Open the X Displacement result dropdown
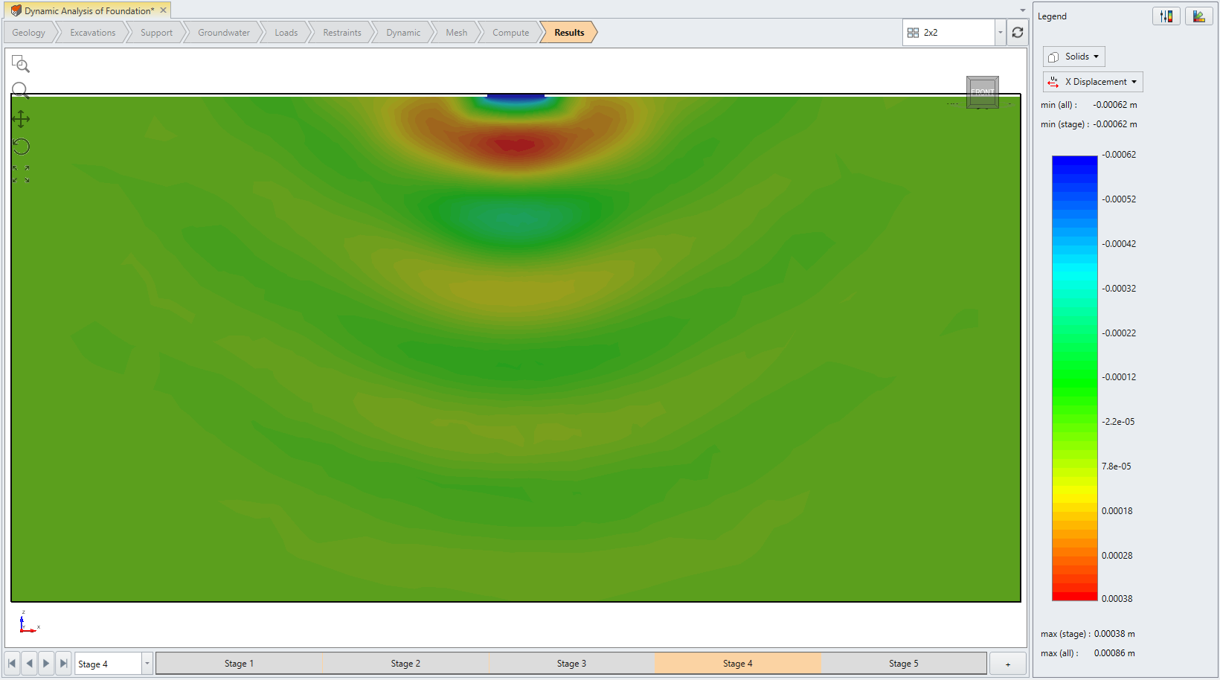Screen dimensions: 1220x680 (x=1093, y=82)
